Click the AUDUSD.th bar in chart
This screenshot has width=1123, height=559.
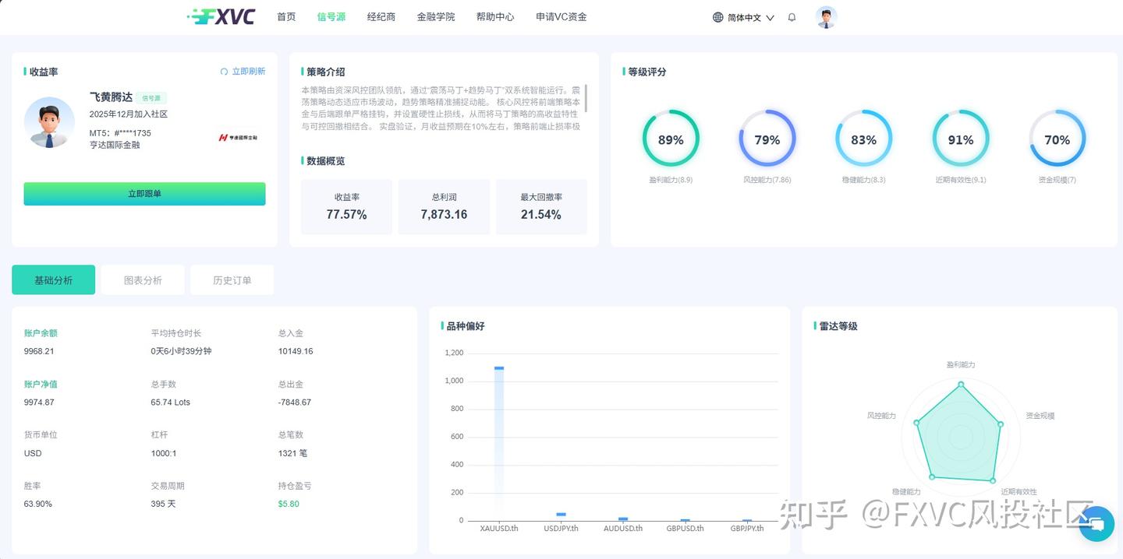point(623,519)
